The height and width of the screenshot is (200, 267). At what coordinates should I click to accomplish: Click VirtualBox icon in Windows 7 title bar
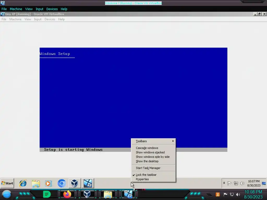point(3,3)
